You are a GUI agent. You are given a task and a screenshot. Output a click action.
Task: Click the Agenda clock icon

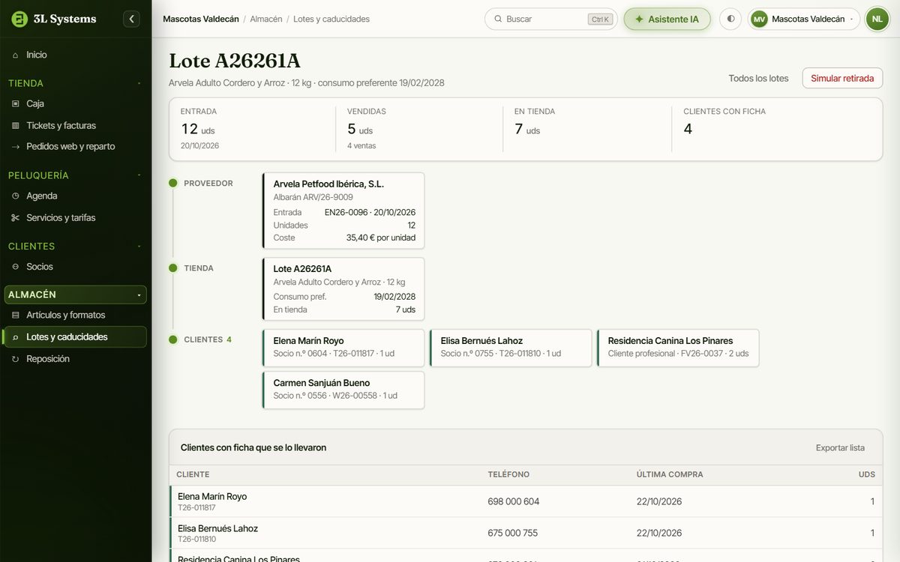[16, 196]
